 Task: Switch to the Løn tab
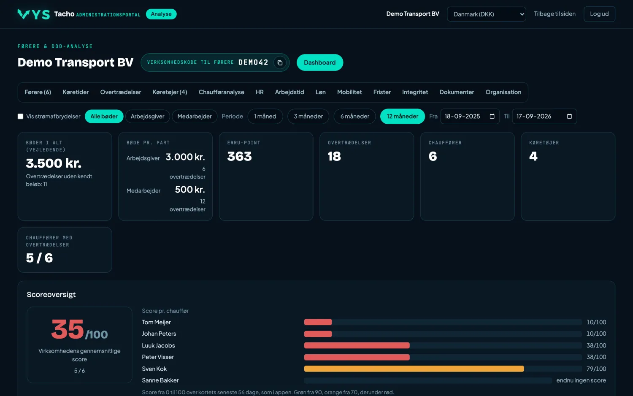(x=321, y=92)
